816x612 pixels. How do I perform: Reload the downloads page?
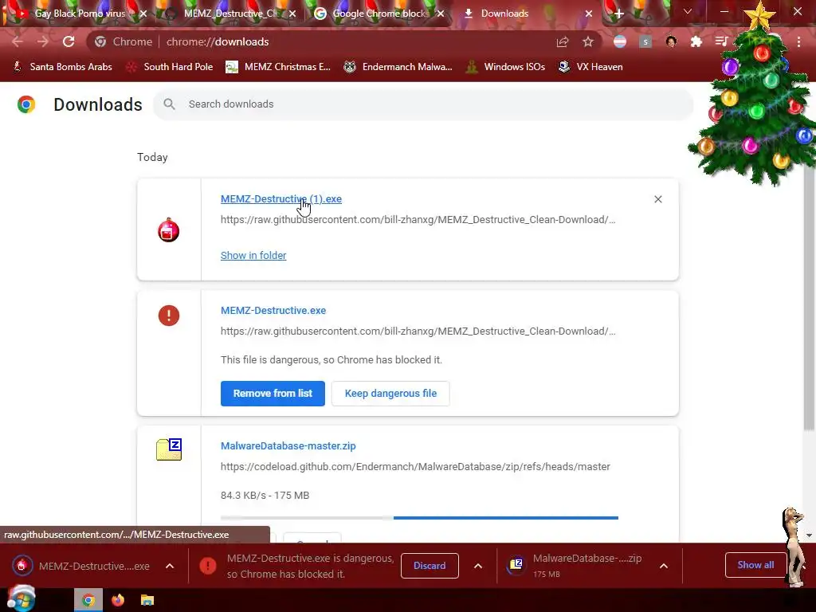pyautogui.click(x=69, y=41)
